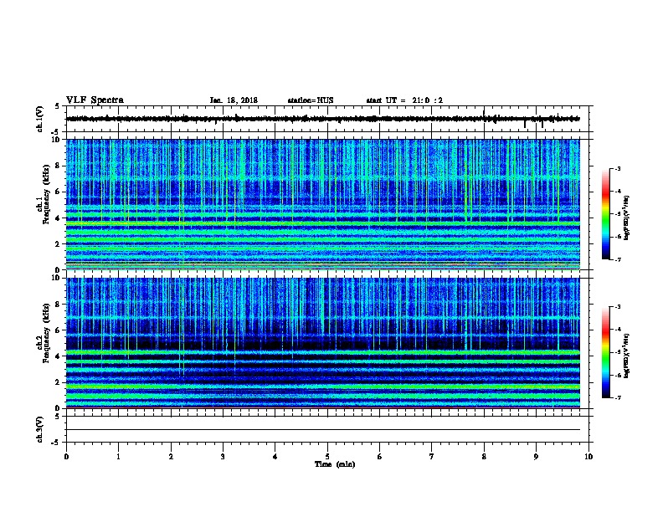Viewport: 663px width, 512px height.
Task: Click the "2" tick on ch.1 frequency axis
Action: coord(58,243)
